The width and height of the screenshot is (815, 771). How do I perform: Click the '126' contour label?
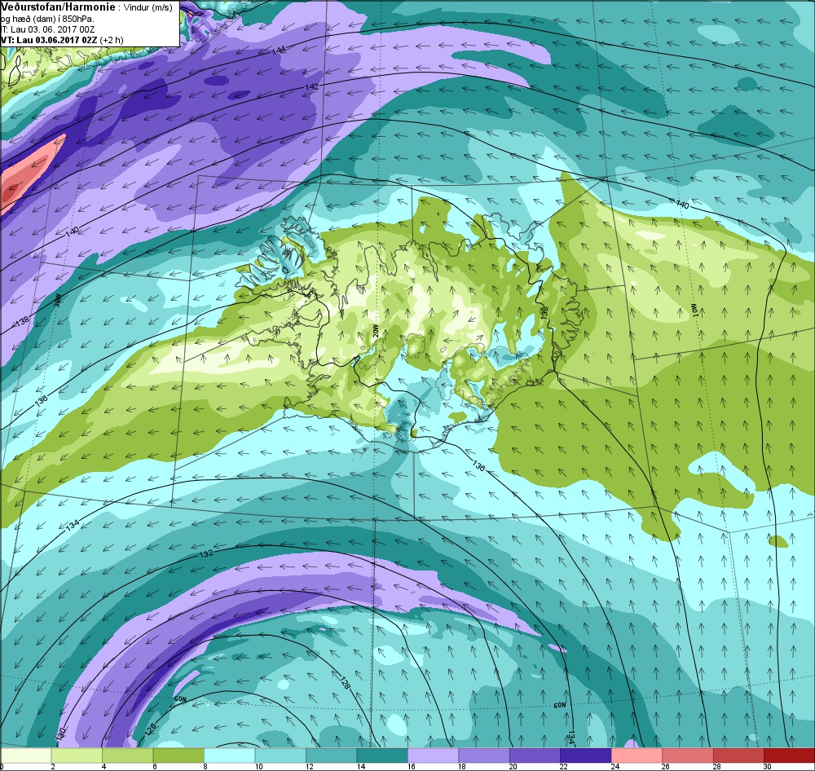(x=150, y=729)
